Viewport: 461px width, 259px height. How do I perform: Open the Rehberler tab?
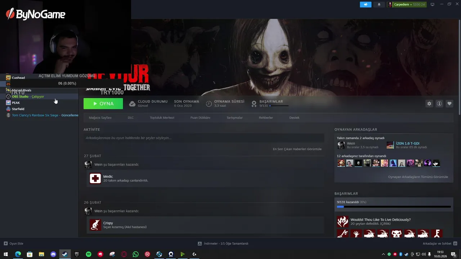(x=266, y=118)
